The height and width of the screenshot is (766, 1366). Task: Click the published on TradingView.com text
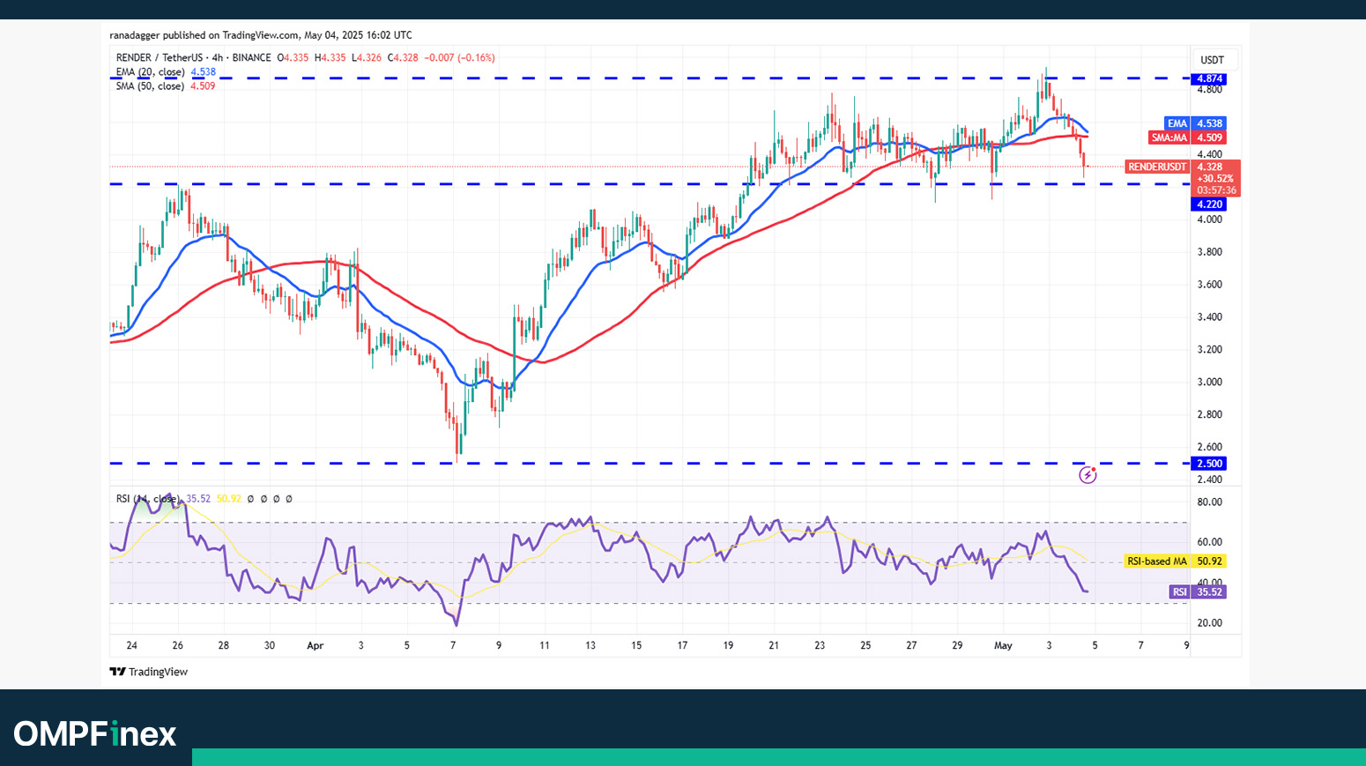coord(260,35)
